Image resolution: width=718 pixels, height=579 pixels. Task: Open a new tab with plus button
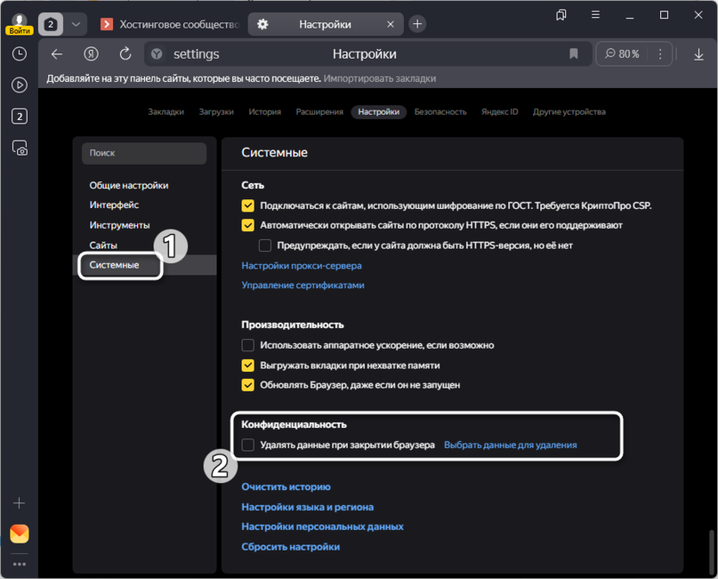418,24
